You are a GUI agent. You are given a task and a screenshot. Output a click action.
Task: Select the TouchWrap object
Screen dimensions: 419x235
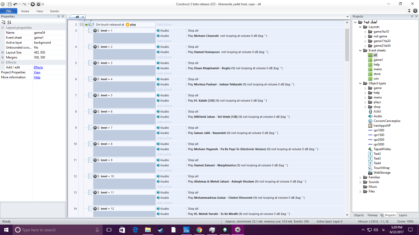point(382,168)
